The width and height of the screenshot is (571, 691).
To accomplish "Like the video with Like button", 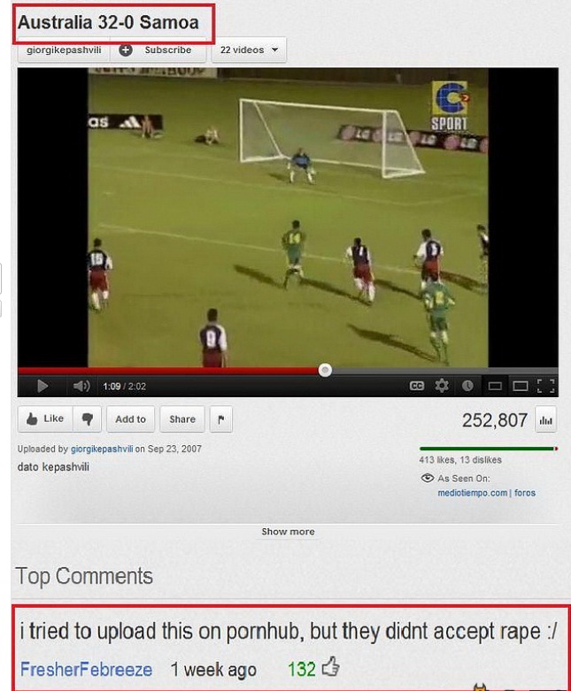I will pyautogui.click(x=45, y=418).
